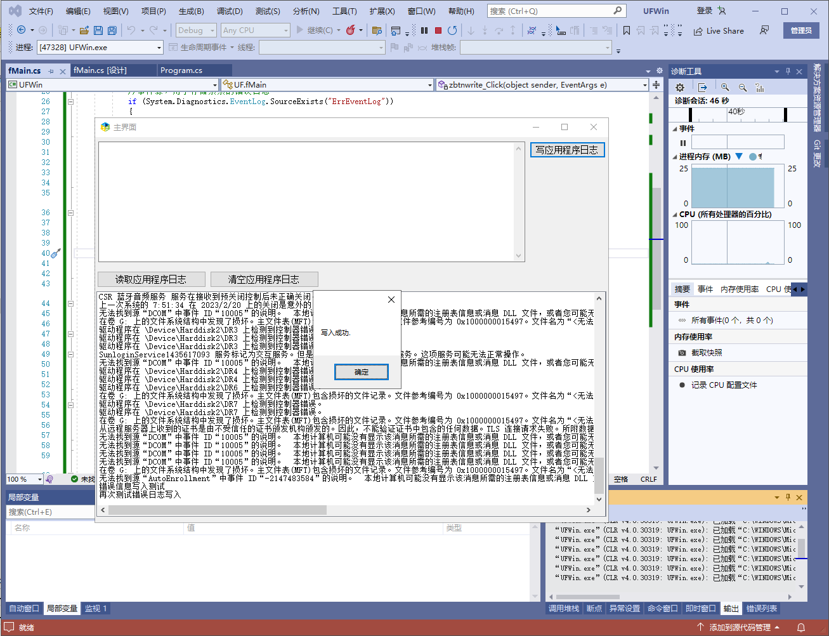Zoom out on the diagnostic timeline
The height and width of the screenshot is (636, 829).
point(742,88)
